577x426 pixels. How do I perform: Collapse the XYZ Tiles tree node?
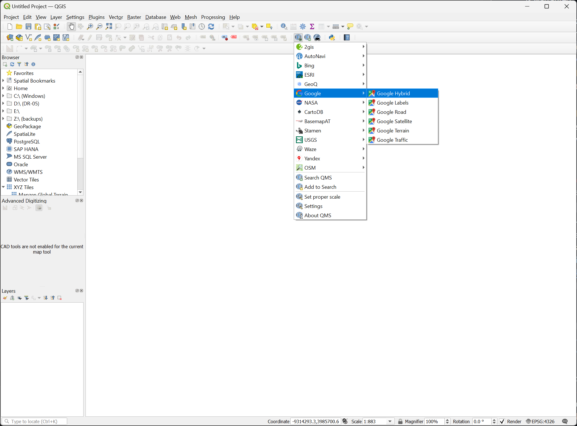coord(3,187)
